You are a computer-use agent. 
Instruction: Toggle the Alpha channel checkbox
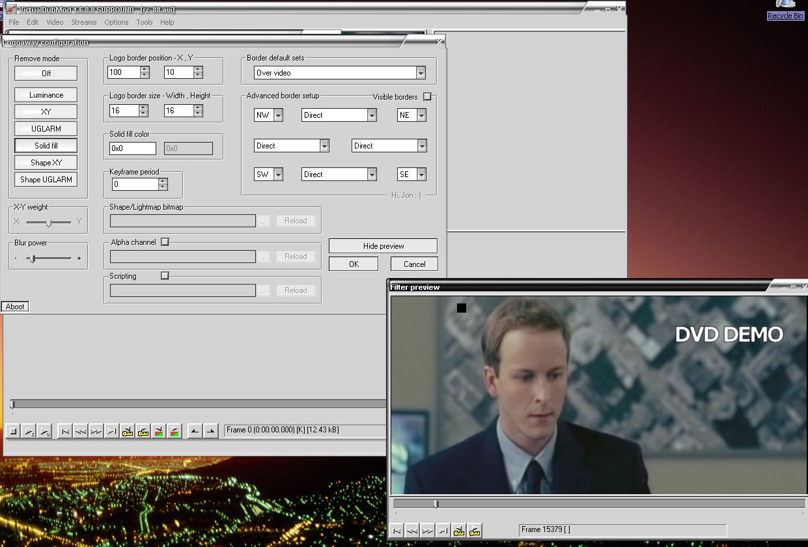(165, 242)
